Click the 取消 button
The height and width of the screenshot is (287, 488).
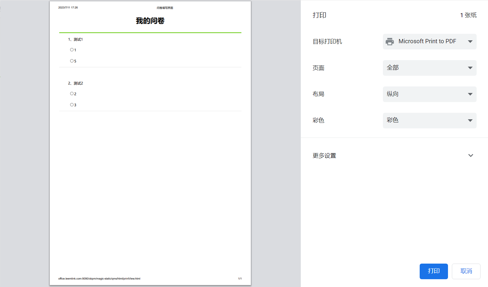466,271
